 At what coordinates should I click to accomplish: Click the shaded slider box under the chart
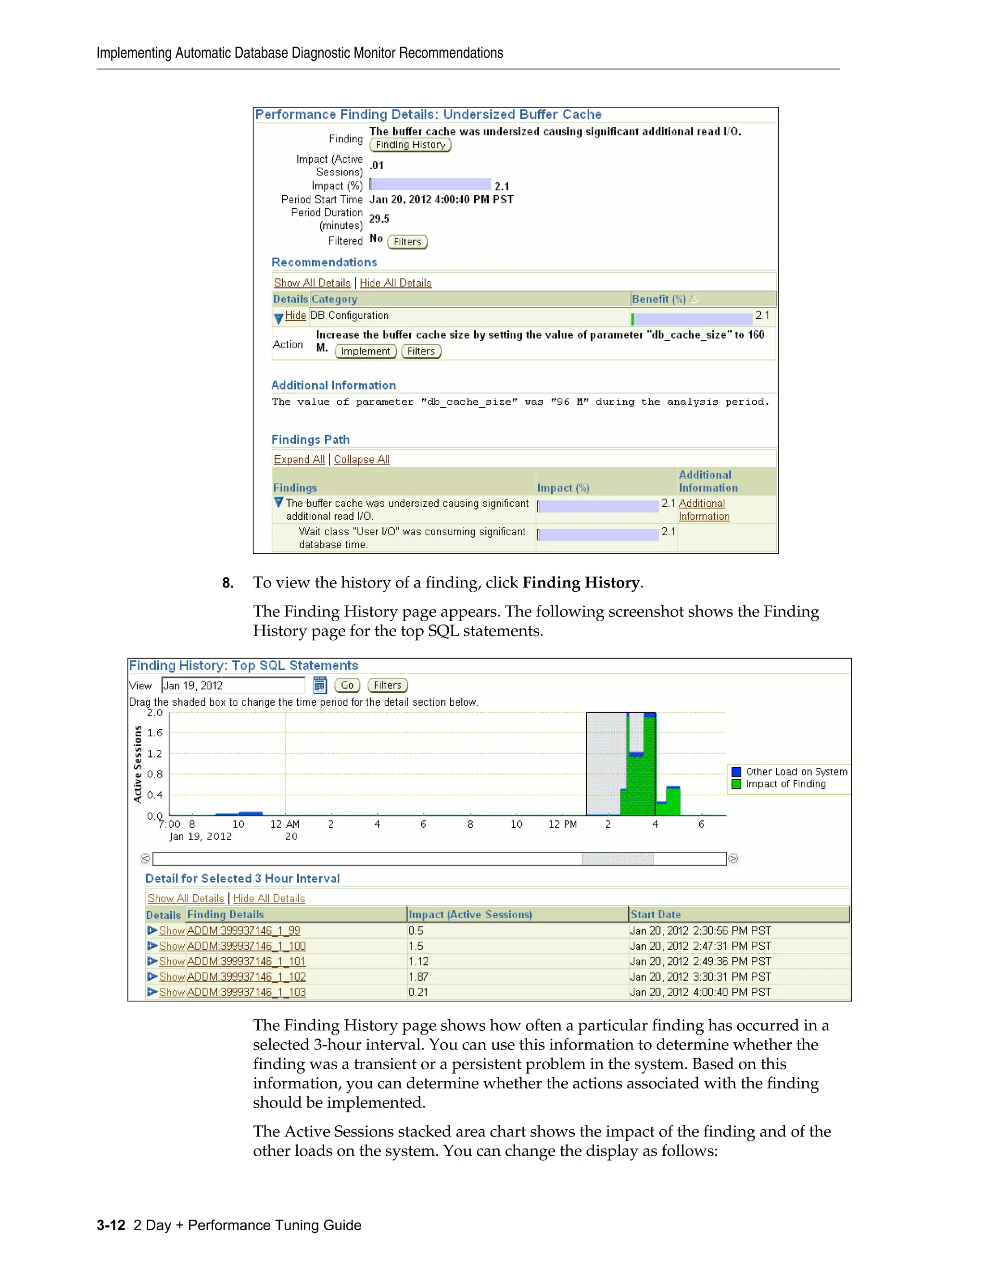click(618, 858)
